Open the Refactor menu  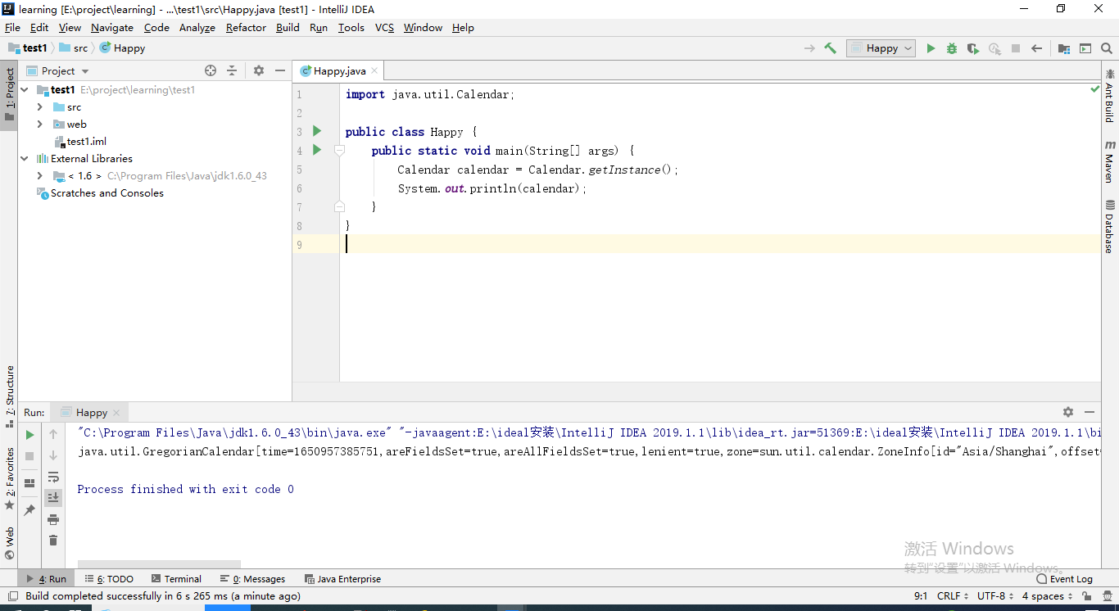click(246, 27)
